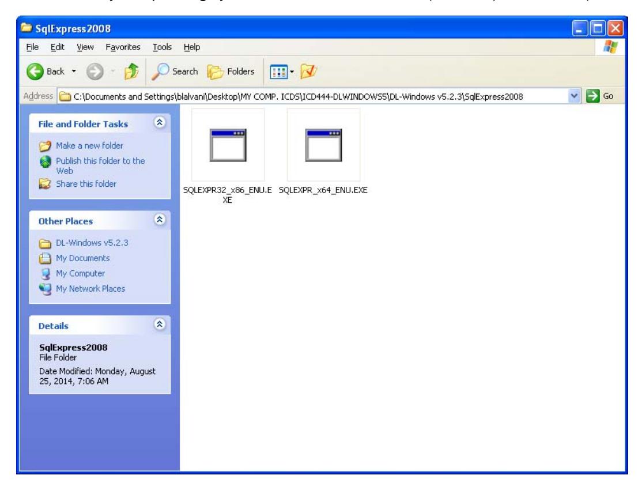This screenshot has width=642, height=490.
Task: Click the Share this folder hand icon
Action: [45, 184]
